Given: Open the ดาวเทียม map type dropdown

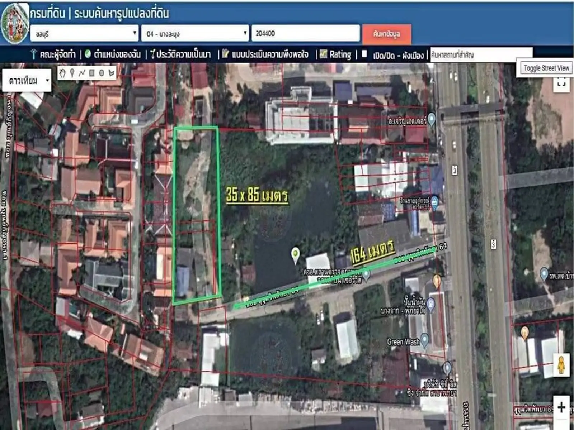Looking at the screenshot, I should point(27,81).
